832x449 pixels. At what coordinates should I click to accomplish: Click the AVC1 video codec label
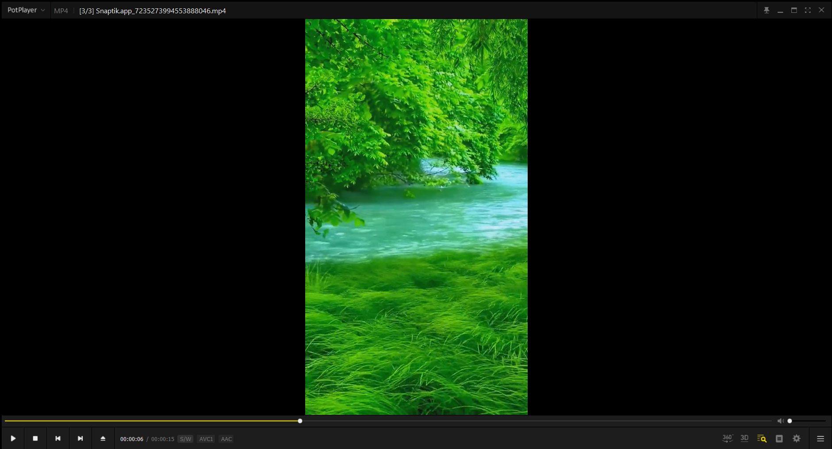(x=206, y=439)
